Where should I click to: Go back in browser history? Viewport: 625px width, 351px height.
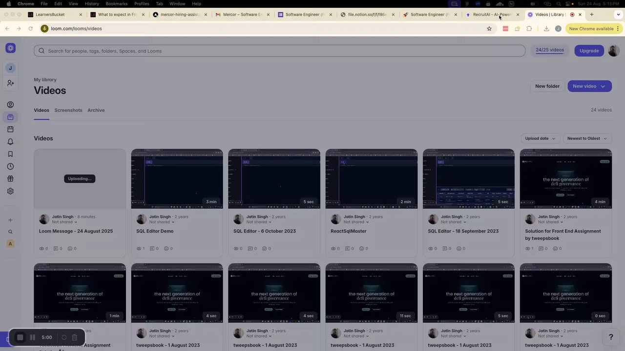(x=7, y=29)
